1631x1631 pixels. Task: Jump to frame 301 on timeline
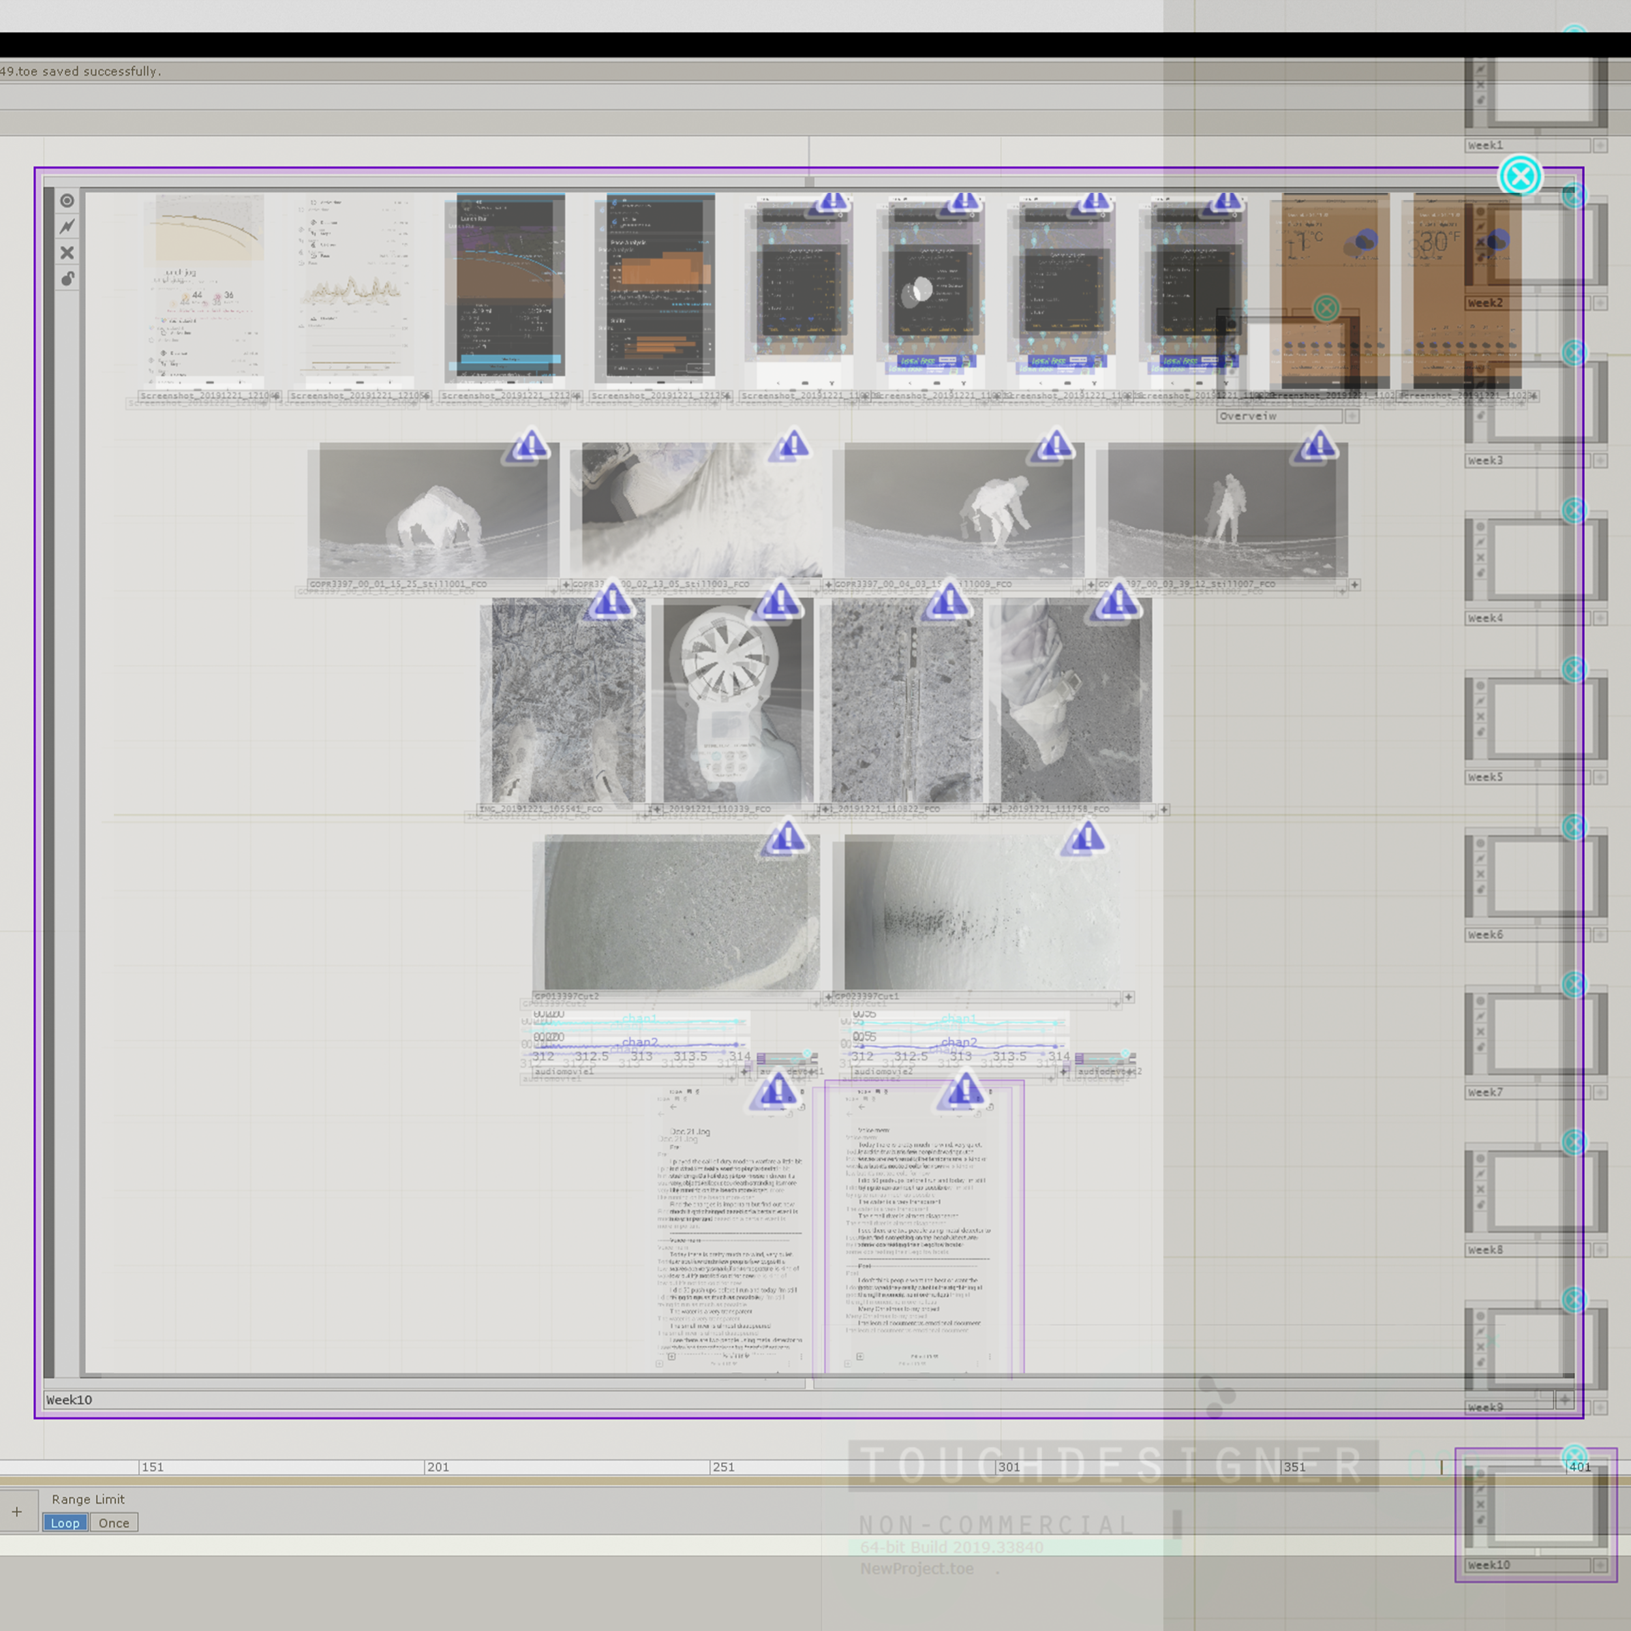click(x=1009, y=1467)
